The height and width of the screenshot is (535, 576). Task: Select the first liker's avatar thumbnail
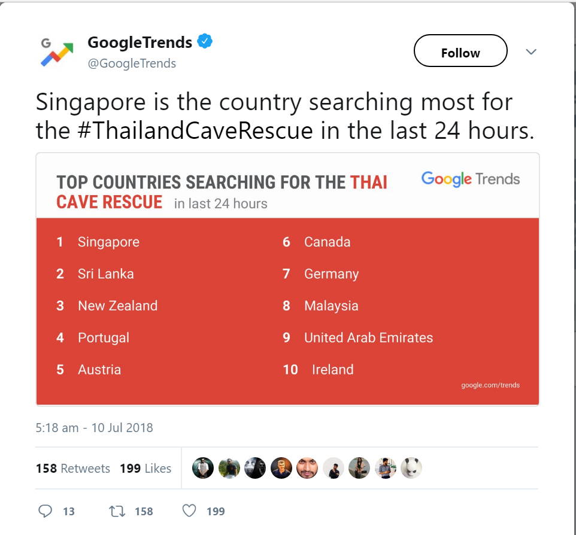click(x=202, y=468)
